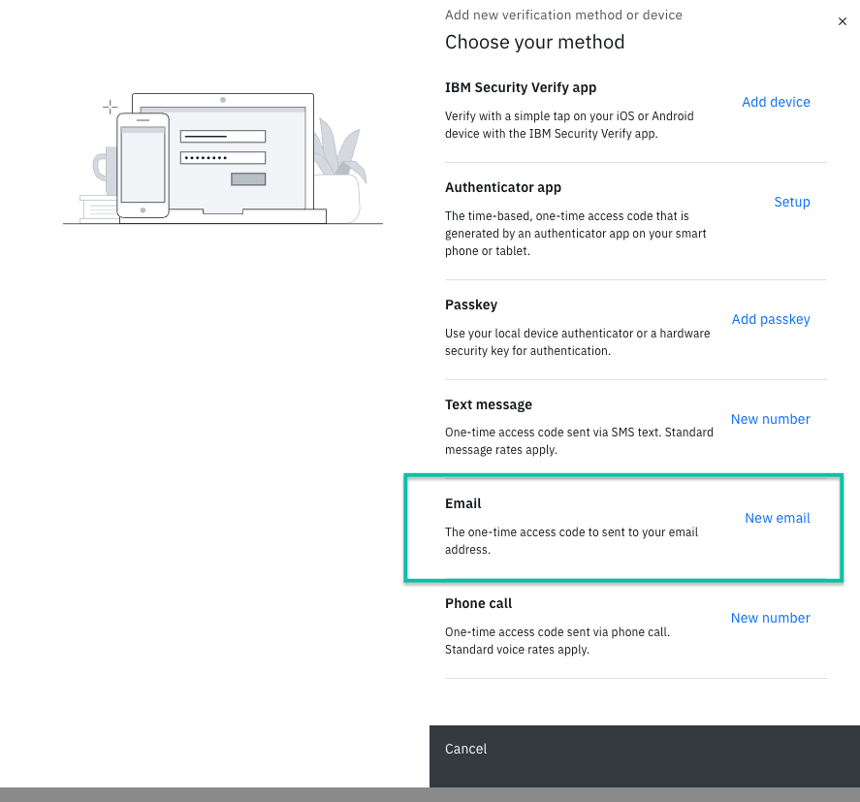Select New number for Phone call

coord(770,618)
